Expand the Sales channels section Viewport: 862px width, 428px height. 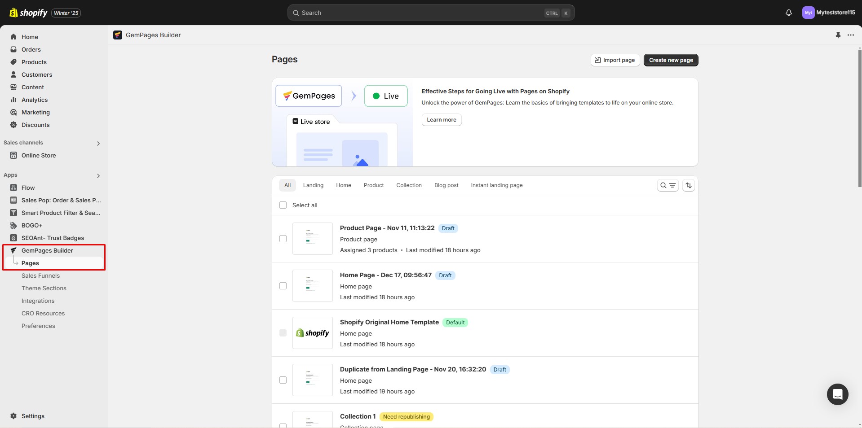tap(98, 143)
